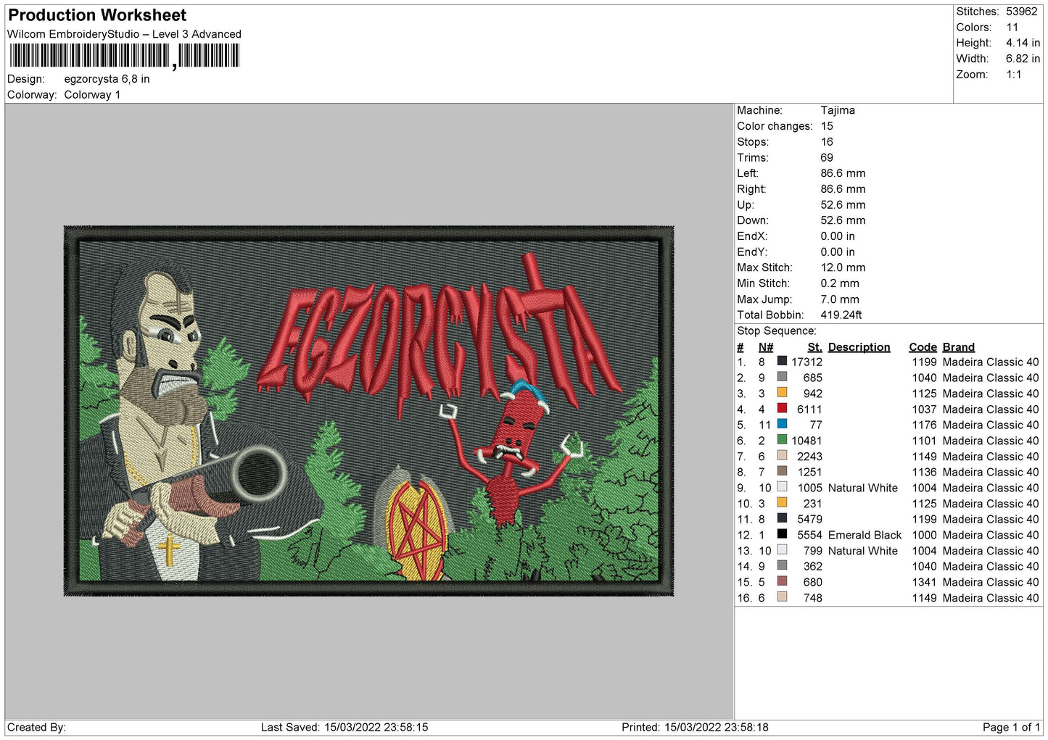
Task: Click the blue swatch in stop row 5
Action: point(782,424)
